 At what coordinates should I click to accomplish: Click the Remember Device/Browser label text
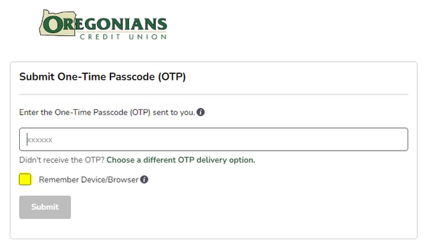coord(89,179)
